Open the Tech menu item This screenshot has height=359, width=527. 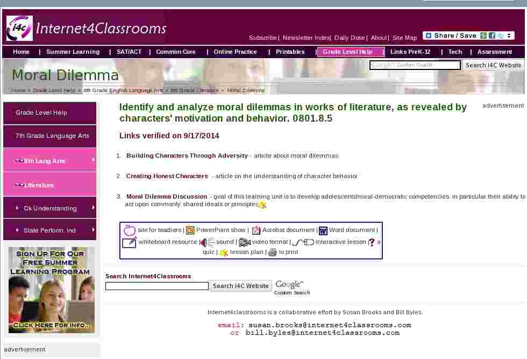click(x=455, y=52)
